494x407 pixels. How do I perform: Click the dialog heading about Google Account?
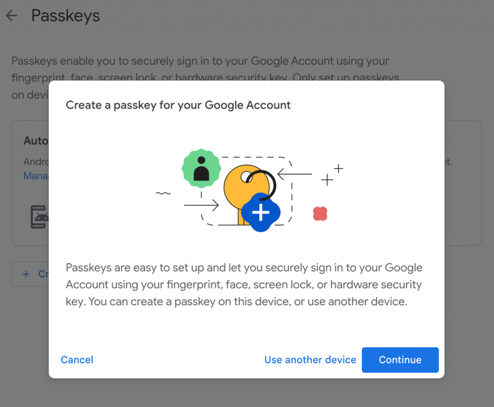pos(178,105)
